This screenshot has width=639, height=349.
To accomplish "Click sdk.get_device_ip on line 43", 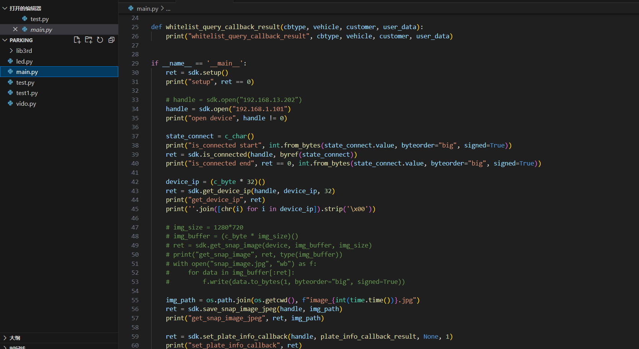I will click(219, 191).
